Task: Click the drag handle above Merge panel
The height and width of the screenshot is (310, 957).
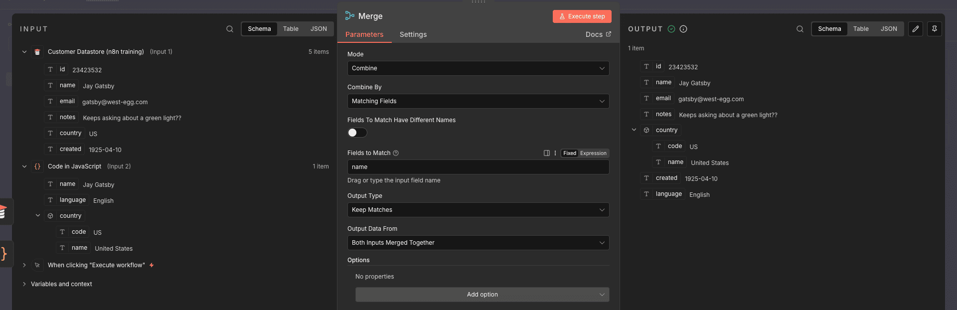Action: tap(478, 2)
